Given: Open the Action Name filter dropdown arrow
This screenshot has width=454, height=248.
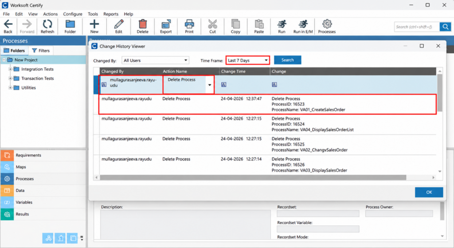Looking at the screenshot, I should coord(210,85).
